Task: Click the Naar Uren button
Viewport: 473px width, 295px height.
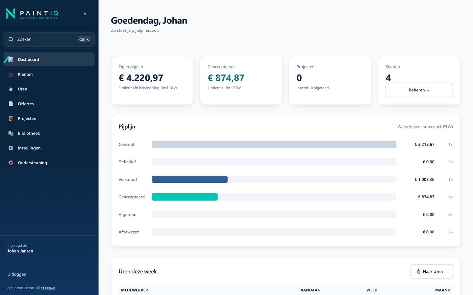Action: (x=431, y=271)
